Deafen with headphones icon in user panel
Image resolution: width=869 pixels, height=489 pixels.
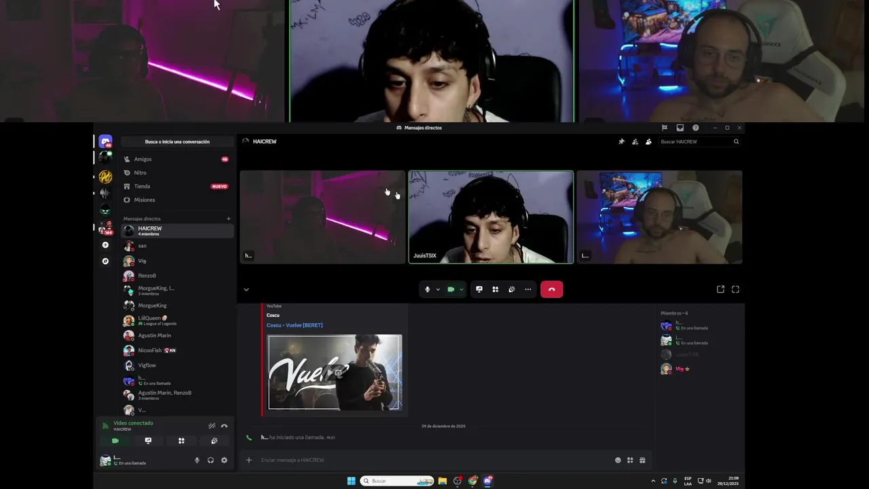click(x=210, y=460)
